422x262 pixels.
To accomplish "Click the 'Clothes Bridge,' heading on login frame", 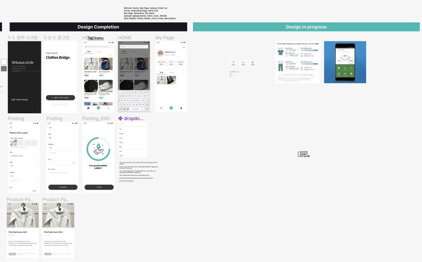I will [58, 58].
